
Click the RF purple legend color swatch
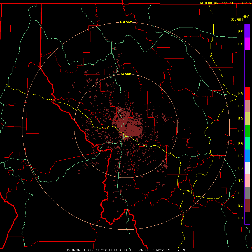247,31
